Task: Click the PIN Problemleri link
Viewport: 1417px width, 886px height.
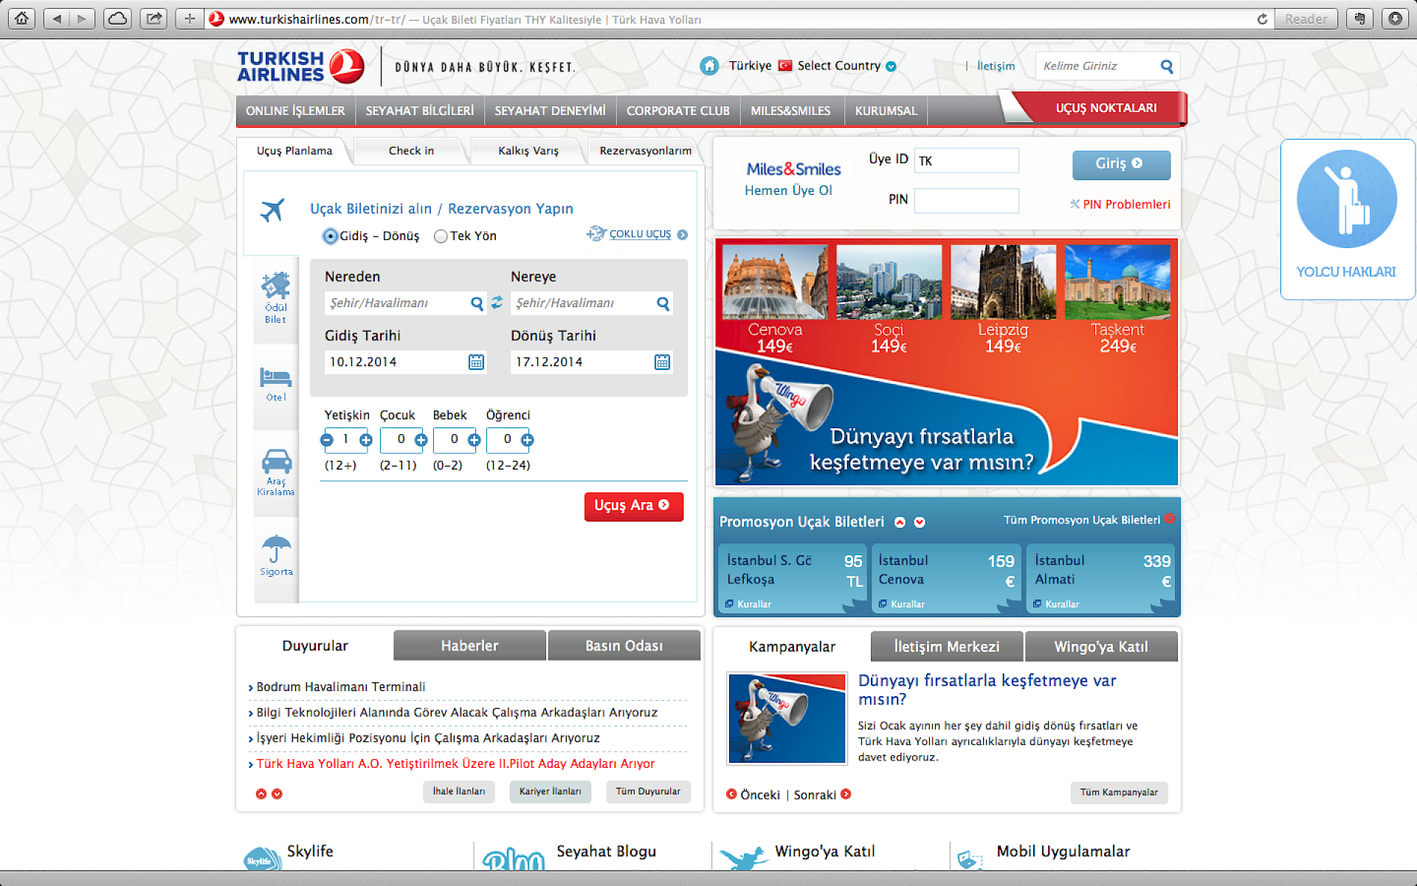Action: [1126, 205]
